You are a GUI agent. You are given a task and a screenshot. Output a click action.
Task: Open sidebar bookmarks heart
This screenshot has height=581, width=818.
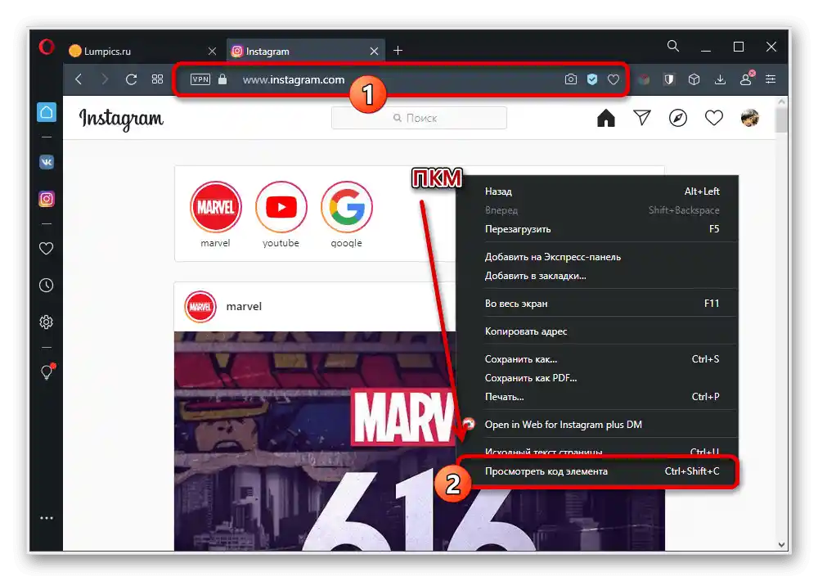pos(47,249)
